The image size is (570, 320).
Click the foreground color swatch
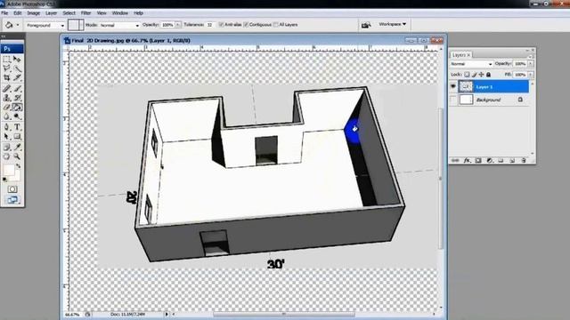(9, 170)
